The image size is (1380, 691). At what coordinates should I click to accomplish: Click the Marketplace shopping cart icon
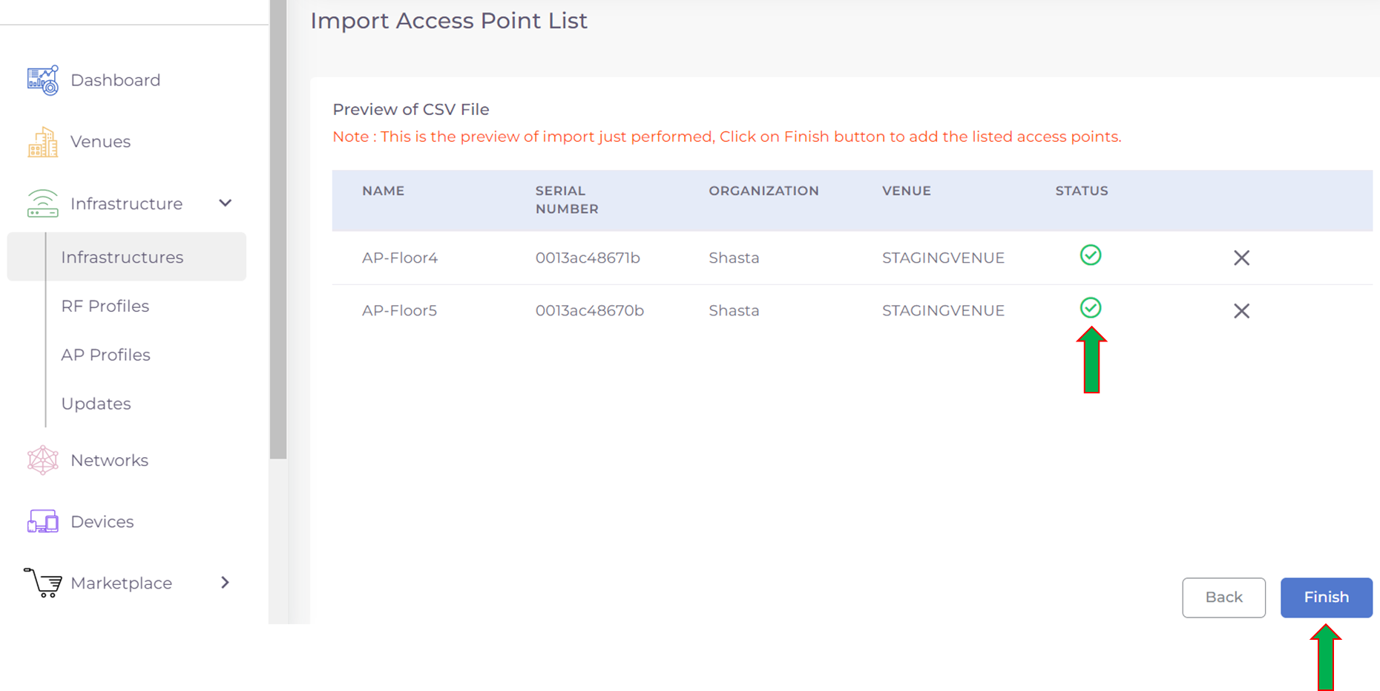click(x=42, y=583)
